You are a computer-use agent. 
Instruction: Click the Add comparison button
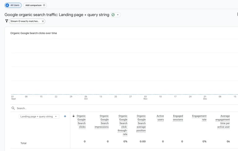(35, 5)
